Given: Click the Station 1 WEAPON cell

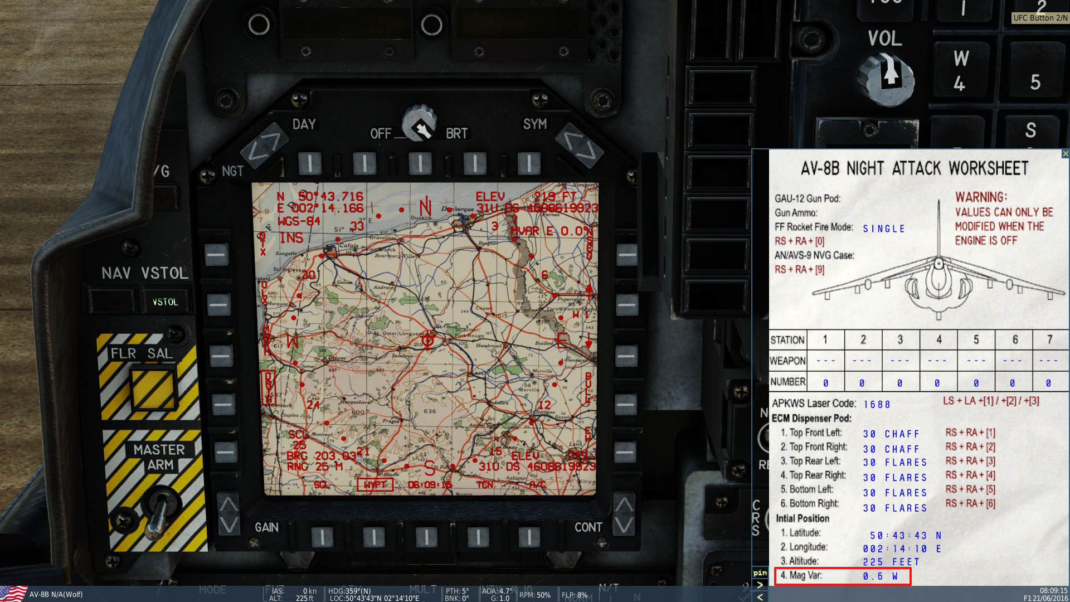Looking at the screenshot, I should (826, 360).
